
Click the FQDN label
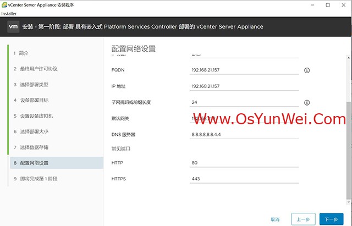tap(118, 70)
